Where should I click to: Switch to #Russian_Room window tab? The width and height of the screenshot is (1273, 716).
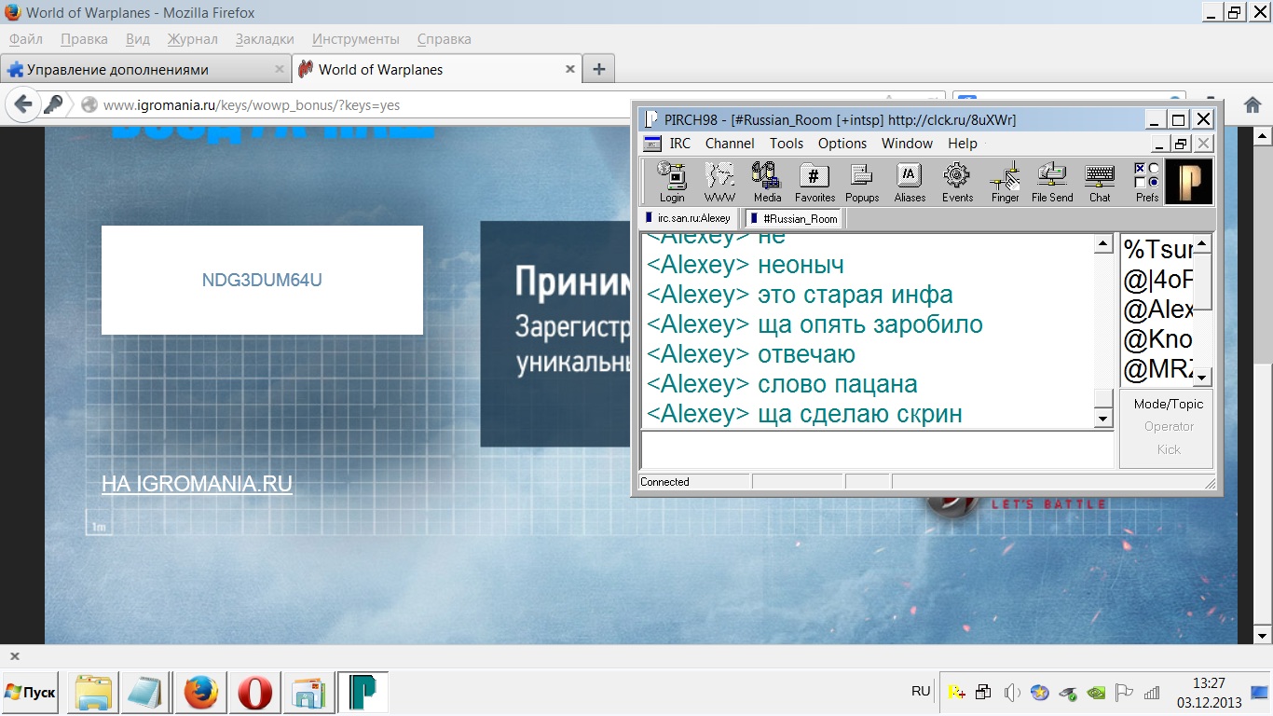795,218
